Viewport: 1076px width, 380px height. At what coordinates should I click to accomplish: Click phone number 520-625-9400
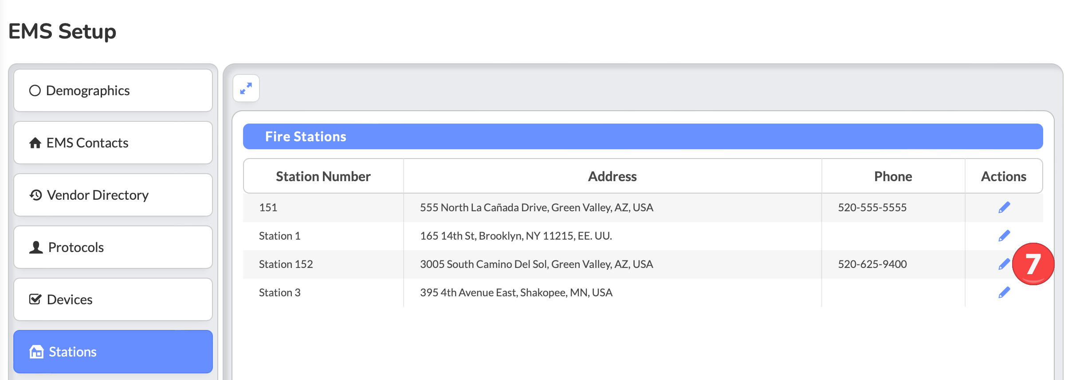tap(872, 264)
